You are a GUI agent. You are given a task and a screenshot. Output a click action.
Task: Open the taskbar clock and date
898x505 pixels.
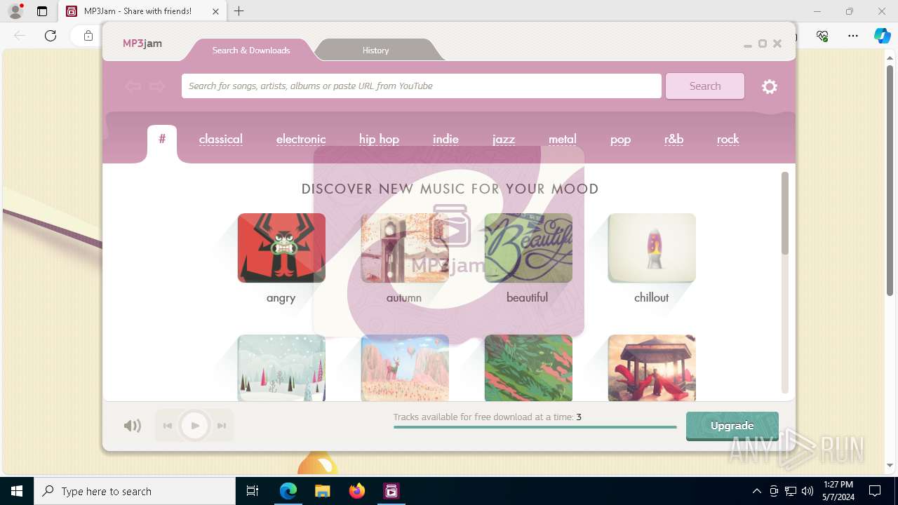838,491
